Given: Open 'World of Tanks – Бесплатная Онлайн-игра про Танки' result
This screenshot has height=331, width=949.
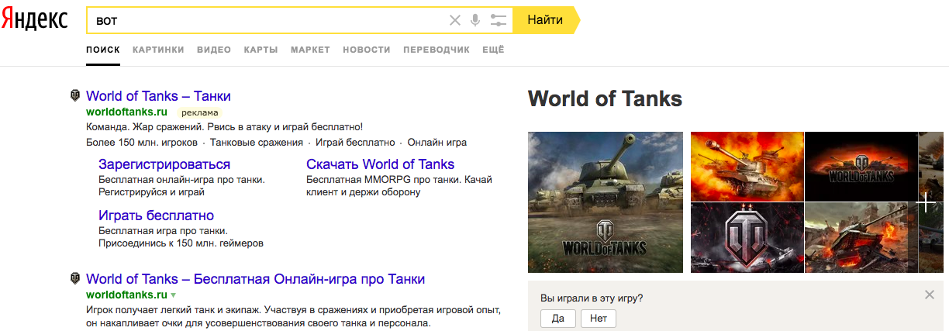Looking at the screenshot, I should [255, 278].
